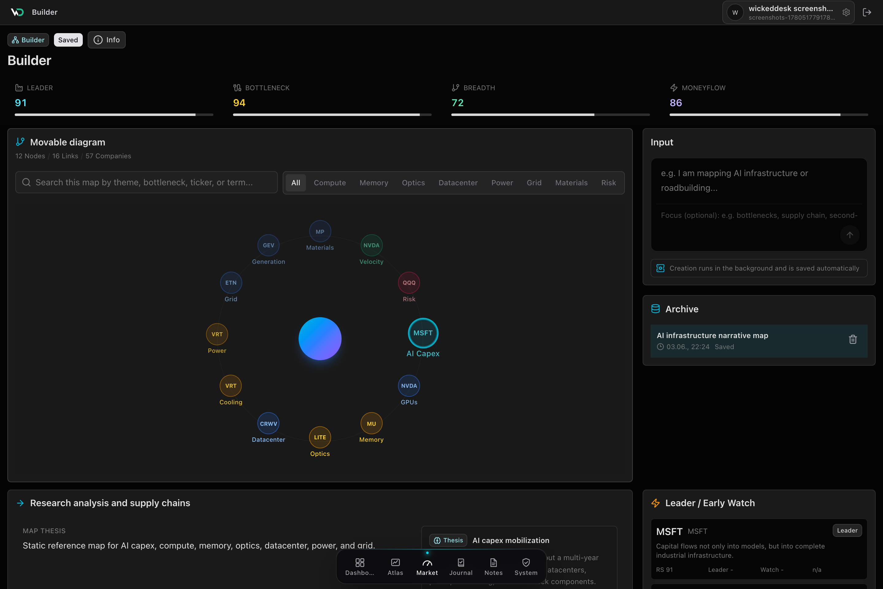Screen dimensions: 883x589
Task: Select the LITE Optics node
Action: (320, 437)
